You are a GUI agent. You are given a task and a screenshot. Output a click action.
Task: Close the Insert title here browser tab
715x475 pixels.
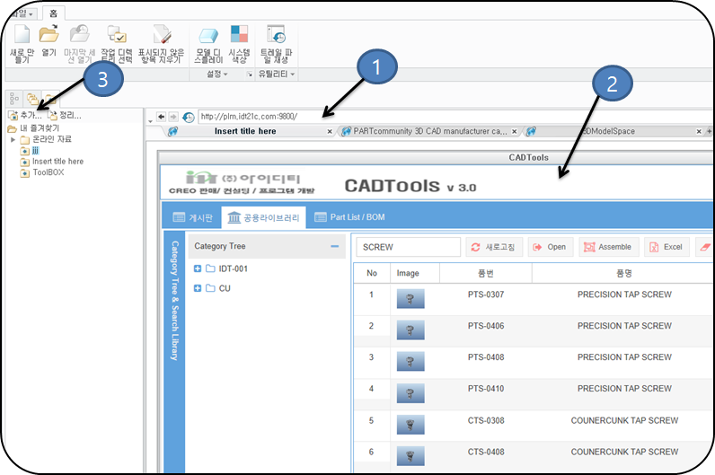click(x=330, y=132)
